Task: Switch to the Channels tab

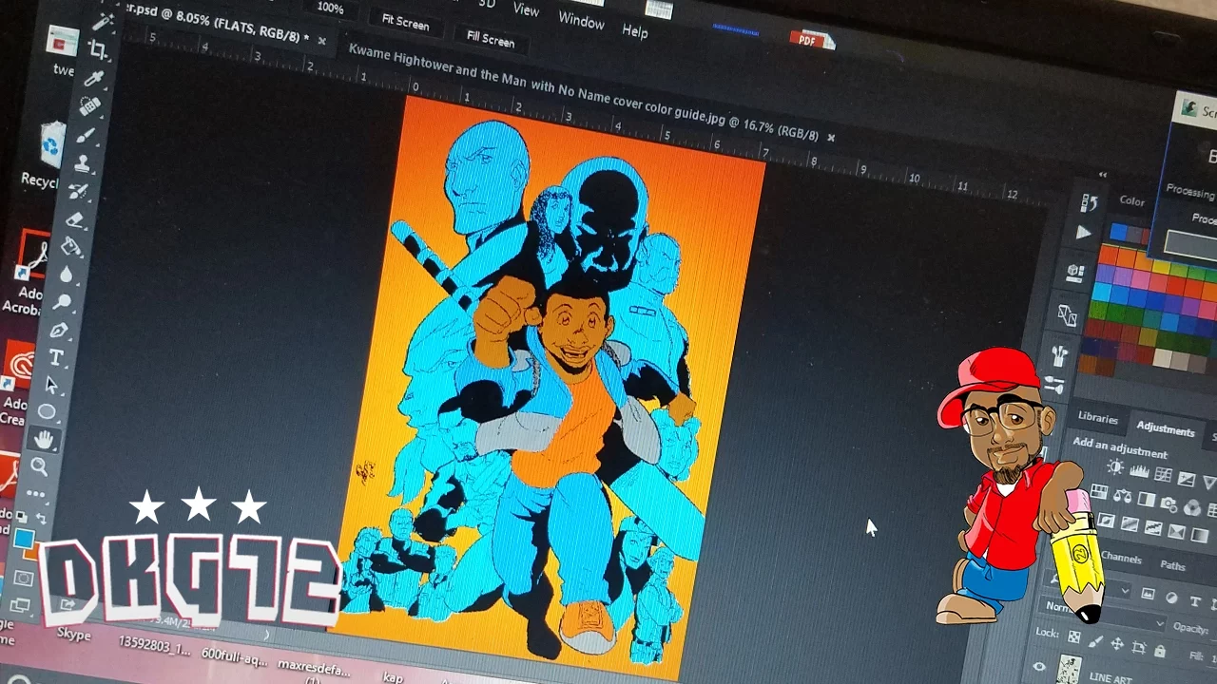Action: pyautogui.click(x=1121, y=558)
